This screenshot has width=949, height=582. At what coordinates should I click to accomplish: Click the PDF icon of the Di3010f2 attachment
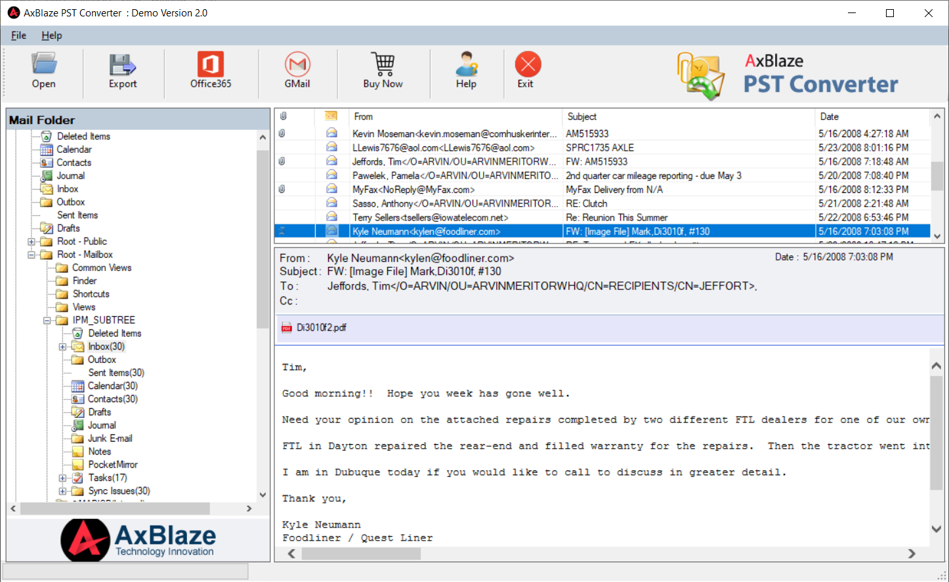(x=287, y=328)
